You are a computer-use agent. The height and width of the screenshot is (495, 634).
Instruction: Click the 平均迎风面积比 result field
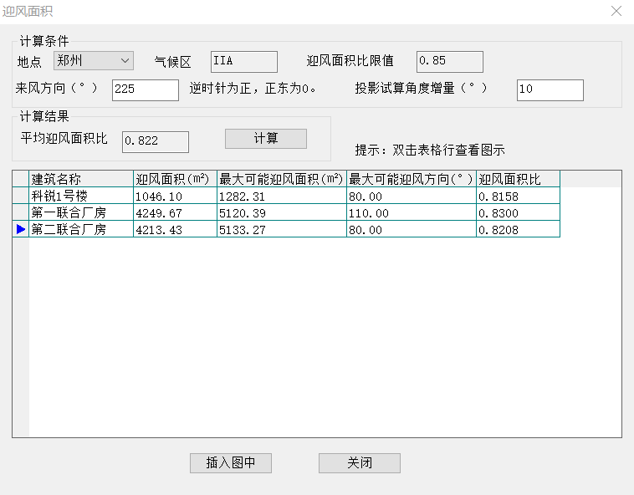point(155,141)
